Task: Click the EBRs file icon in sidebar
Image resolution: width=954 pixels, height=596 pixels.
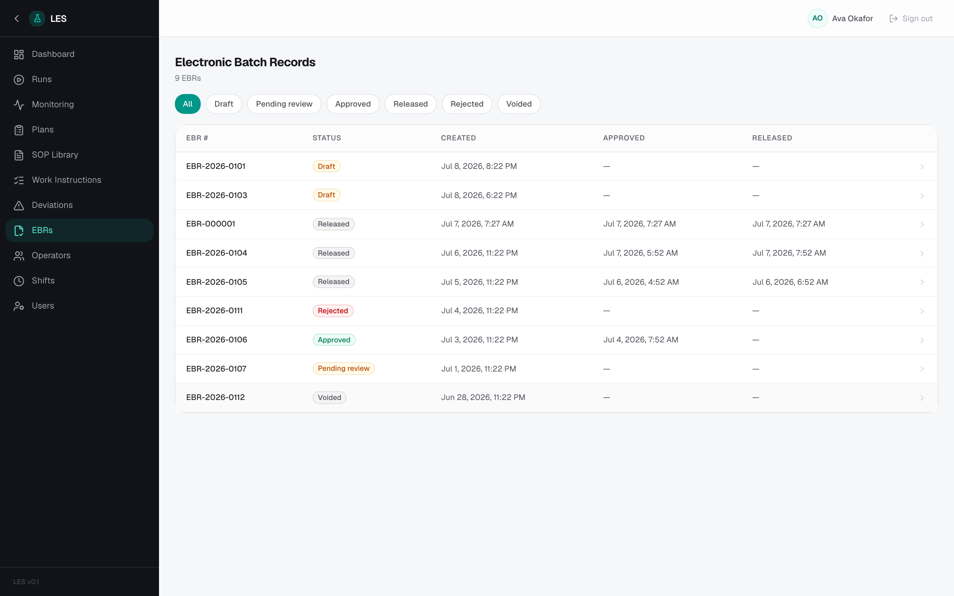Action: point(19,230)
